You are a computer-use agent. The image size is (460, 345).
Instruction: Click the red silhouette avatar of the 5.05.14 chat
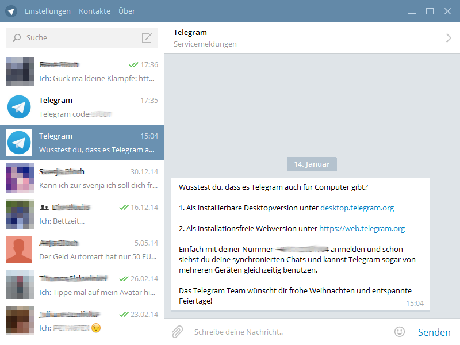pos(19,250)
